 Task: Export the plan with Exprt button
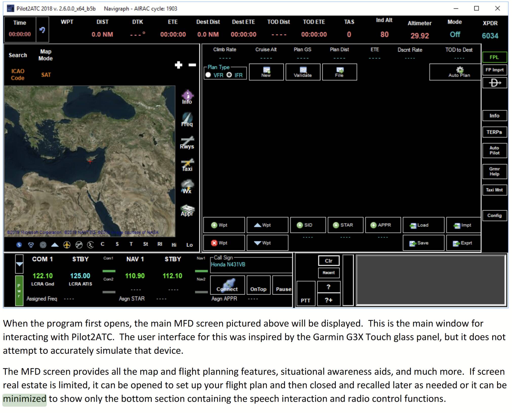(463, 243)
